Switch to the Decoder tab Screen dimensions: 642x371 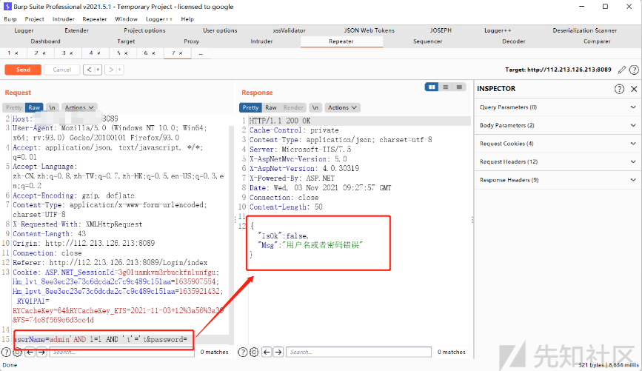pos(513,41)
